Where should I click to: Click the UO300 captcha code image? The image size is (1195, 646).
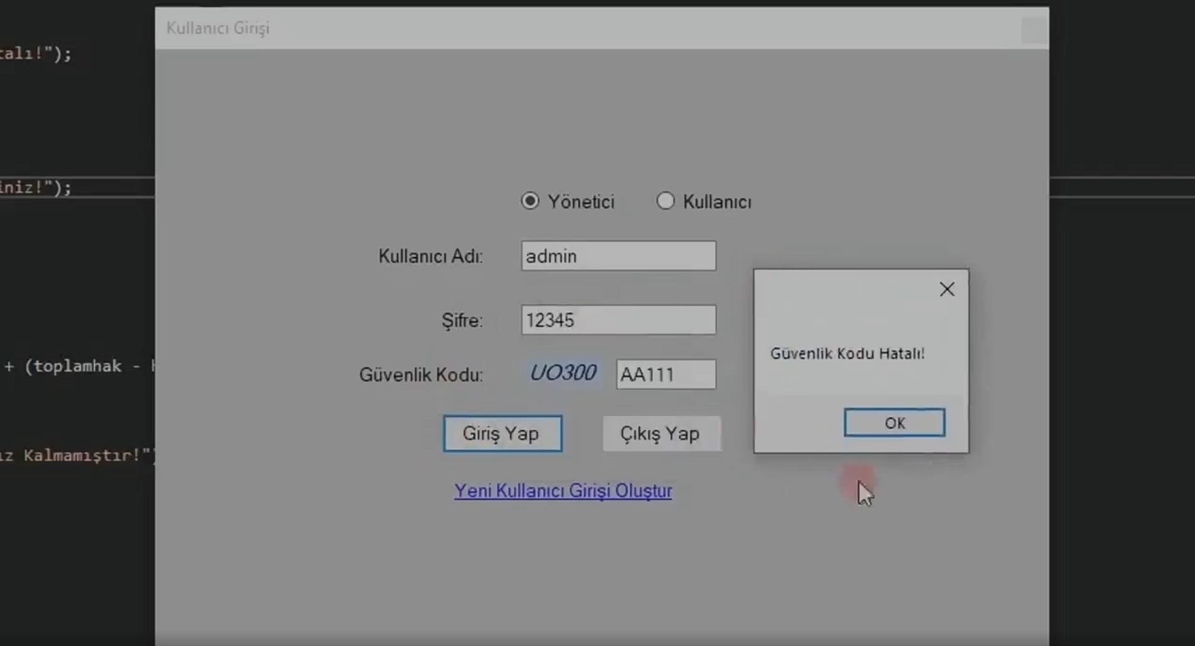coord(563,373)
